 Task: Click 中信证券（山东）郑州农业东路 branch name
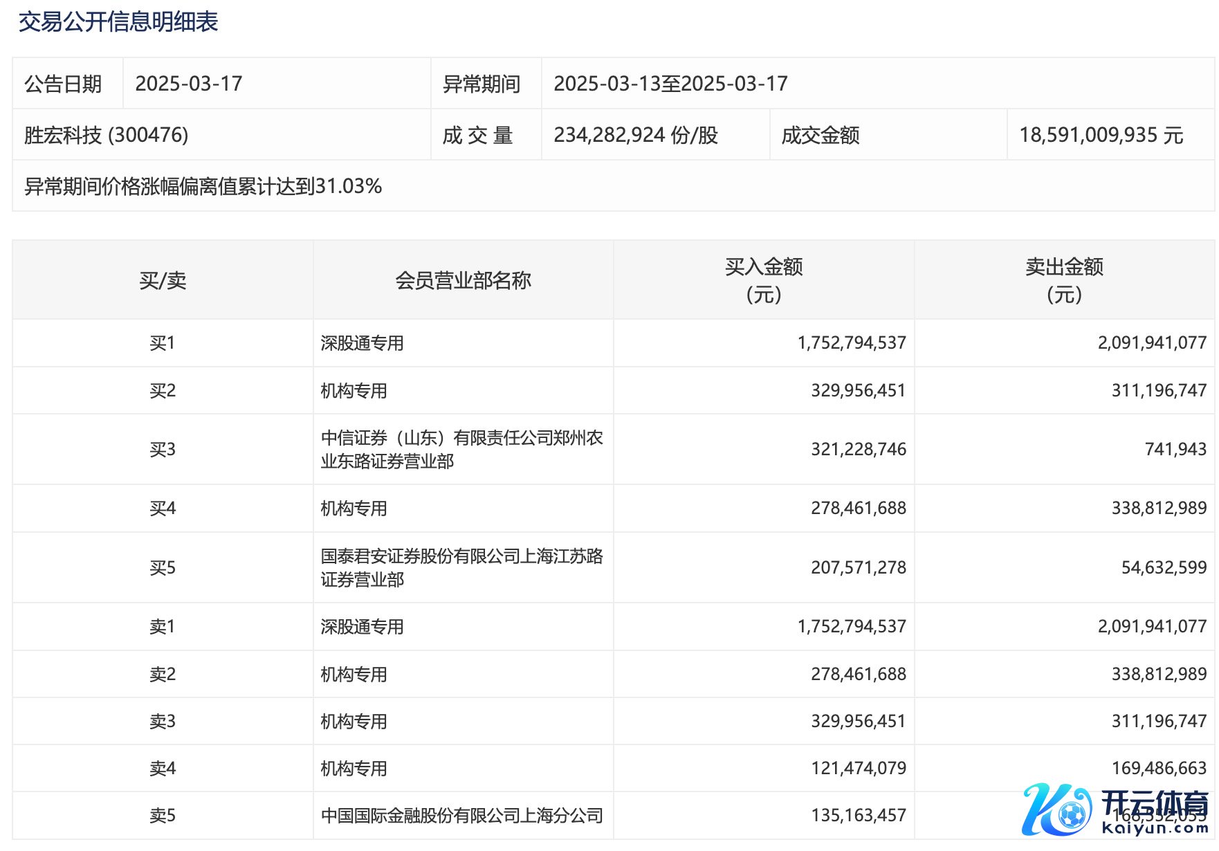click(461, 449)
